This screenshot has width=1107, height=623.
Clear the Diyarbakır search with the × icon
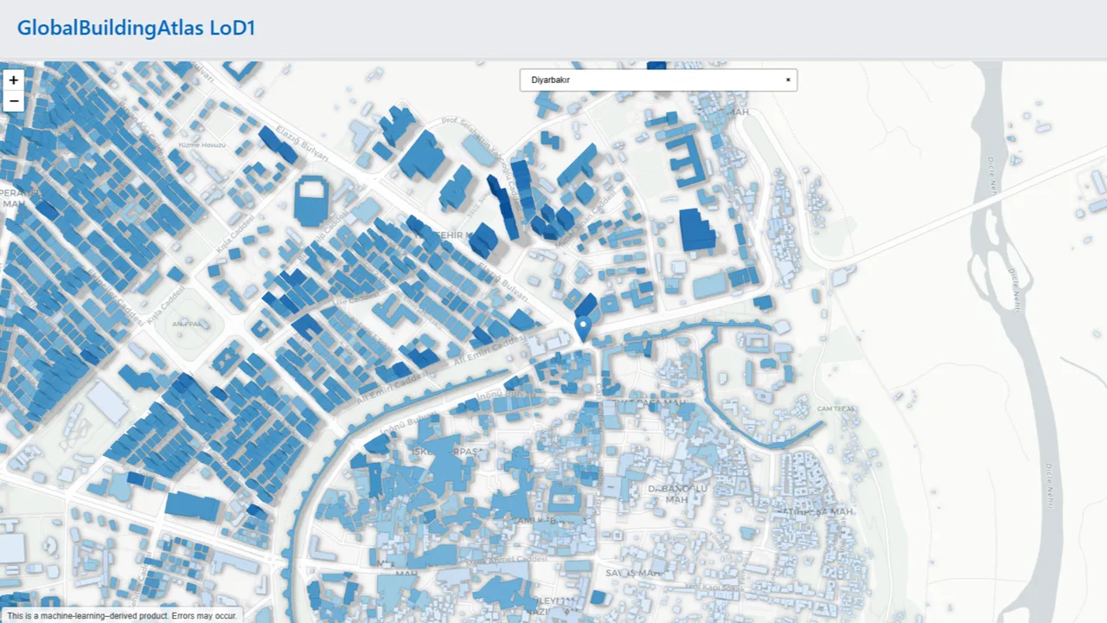point(788,80)
